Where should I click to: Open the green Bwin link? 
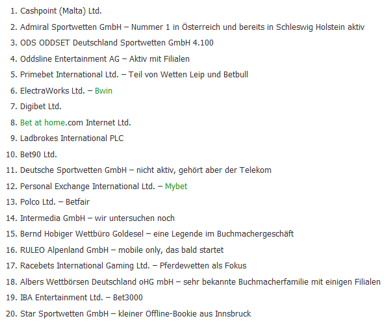tap(103, 91)
